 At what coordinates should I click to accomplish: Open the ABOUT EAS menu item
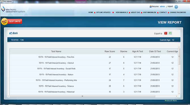coord(135,12)
